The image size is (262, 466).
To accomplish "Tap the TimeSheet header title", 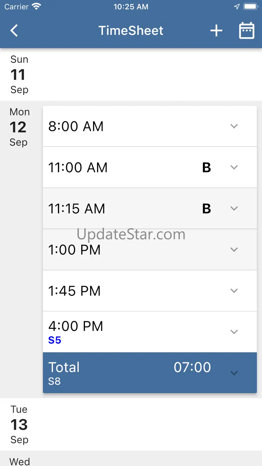I will (x=131, y=31).
